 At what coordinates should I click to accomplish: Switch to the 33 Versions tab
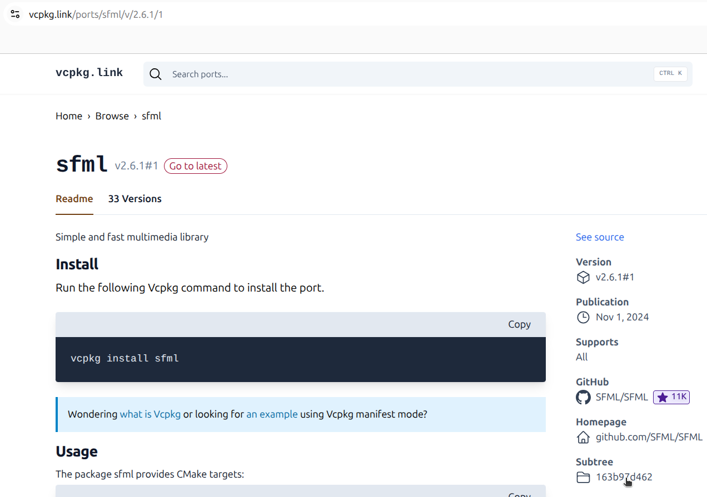135,199
